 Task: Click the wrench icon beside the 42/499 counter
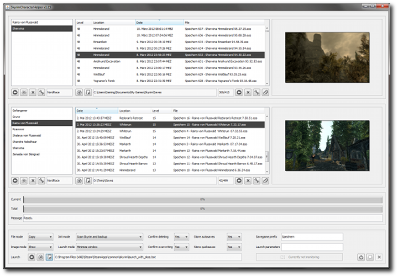(x=257, y=180)
